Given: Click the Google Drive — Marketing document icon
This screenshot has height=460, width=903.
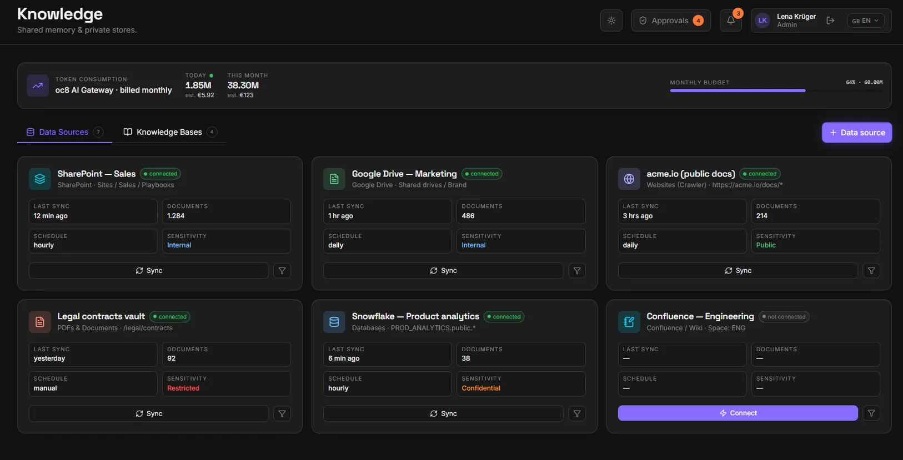Looking at the screenshot, I should 334,179.
